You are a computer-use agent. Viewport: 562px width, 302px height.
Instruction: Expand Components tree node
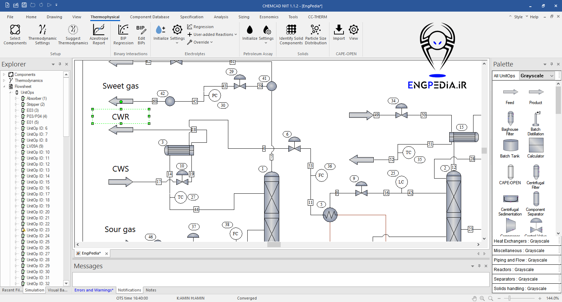pos(4,75)
